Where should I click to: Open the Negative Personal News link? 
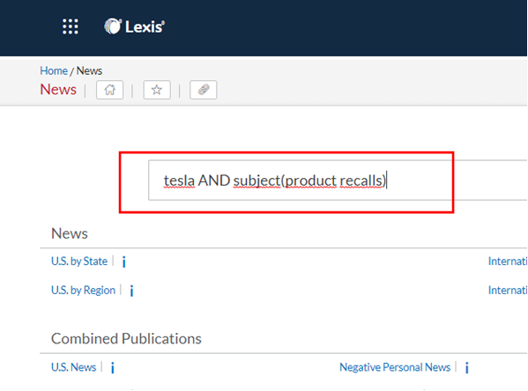(x=395, y=367)
